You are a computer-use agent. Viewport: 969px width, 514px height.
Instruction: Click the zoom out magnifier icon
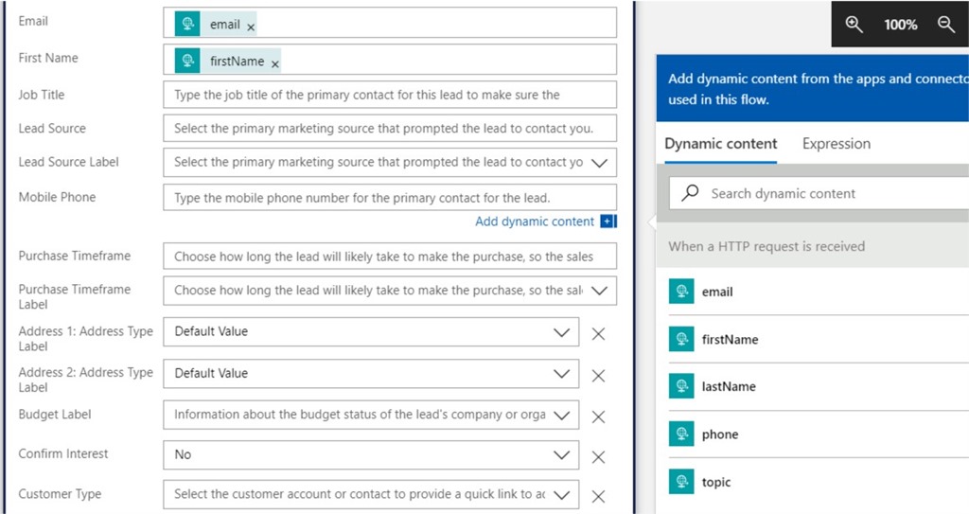pos(944,25)
